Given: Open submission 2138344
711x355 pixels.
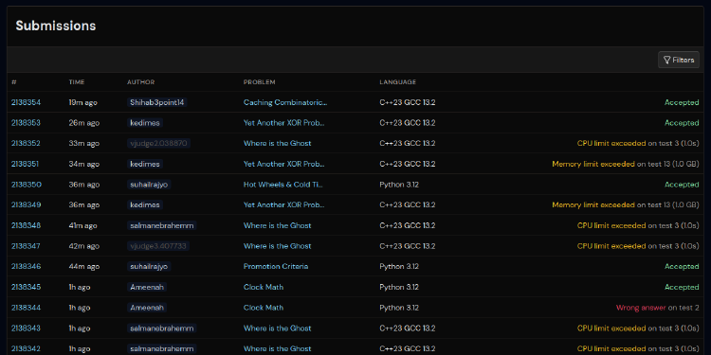Looking at the screenshot, I should (26, 308).
